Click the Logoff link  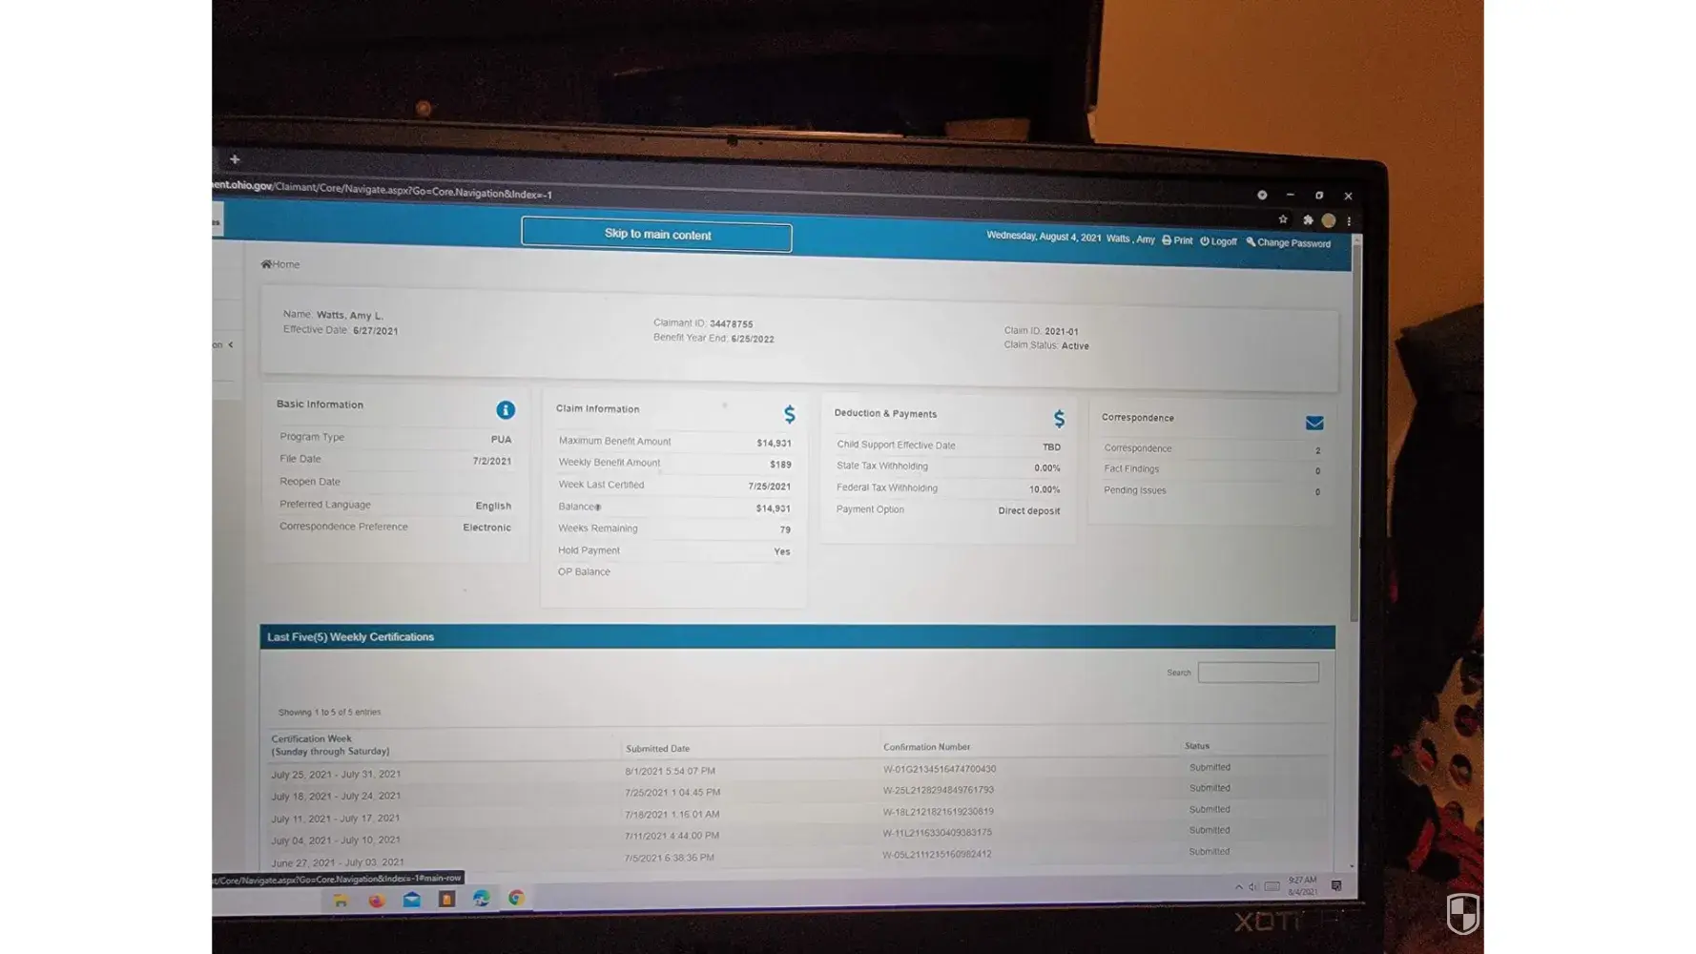point(1218,241)
